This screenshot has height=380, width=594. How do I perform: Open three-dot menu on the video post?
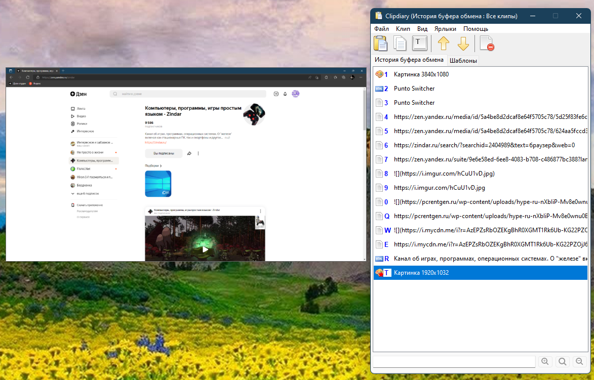261,211
